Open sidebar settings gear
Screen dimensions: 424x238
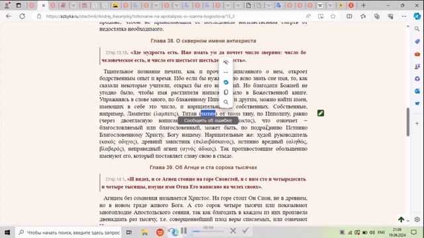417,219
